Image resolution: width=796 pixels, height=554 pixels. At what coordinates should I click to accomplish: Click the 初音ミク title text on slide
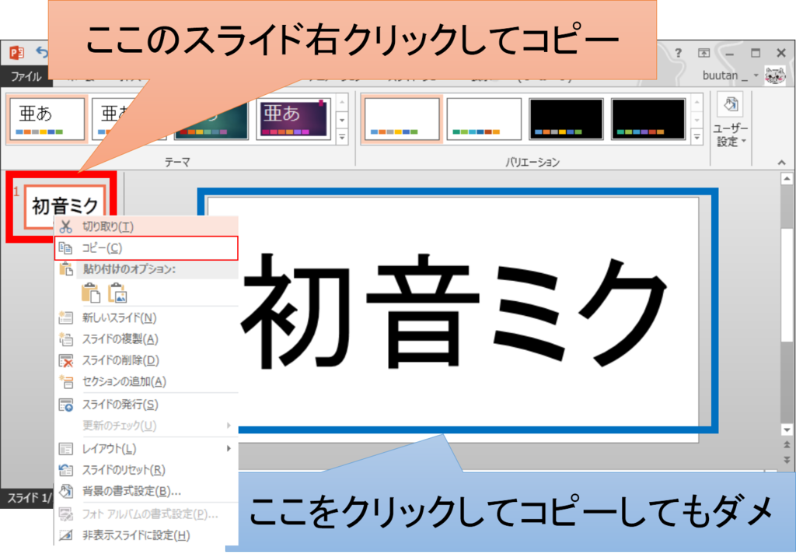pos(453,310)
